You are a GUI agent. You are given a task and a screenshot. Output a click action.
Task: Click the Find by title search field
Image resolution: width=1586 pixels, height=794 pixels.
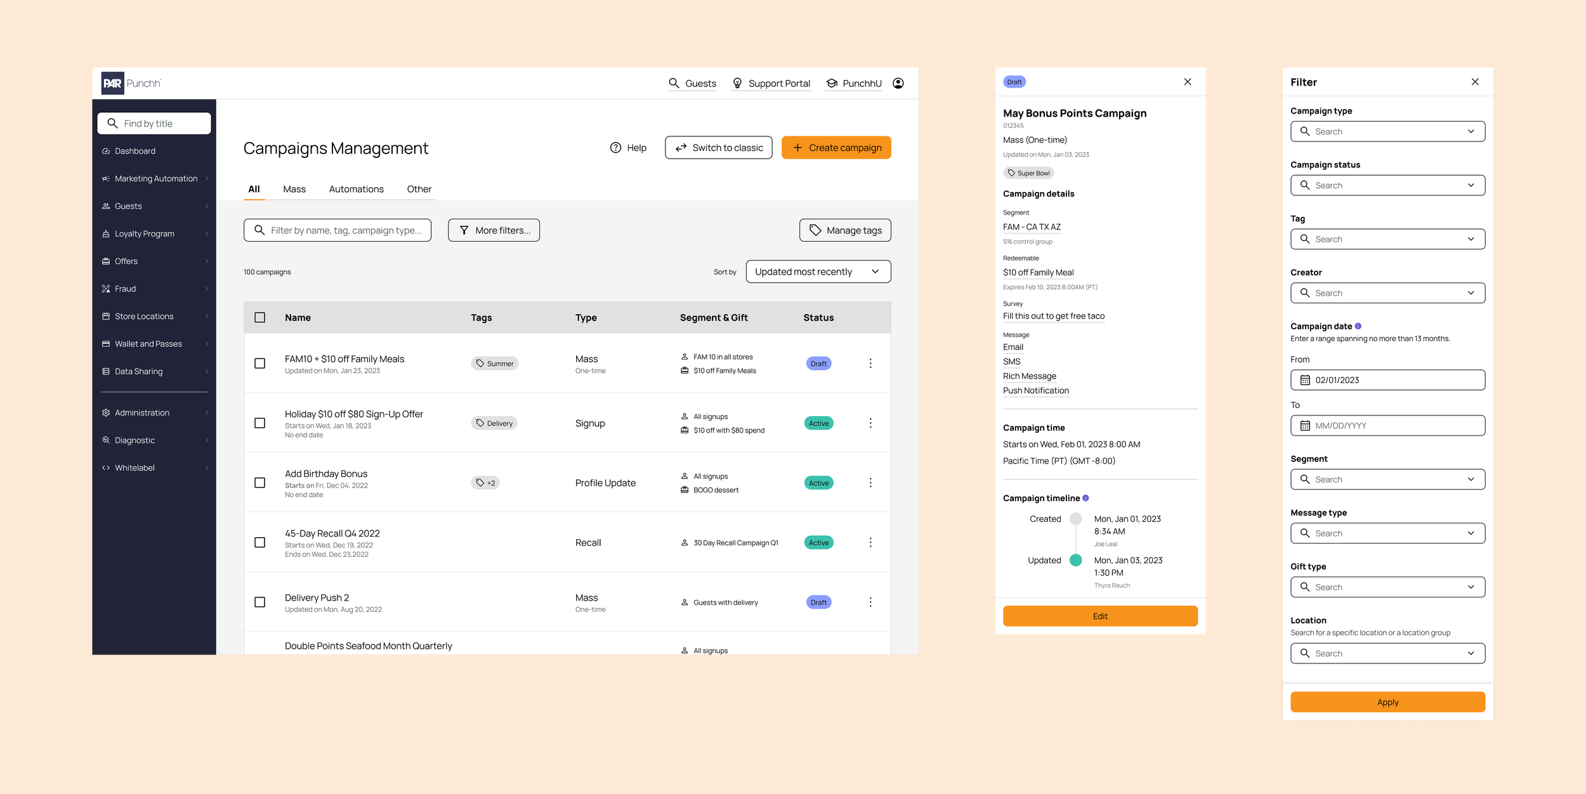click(154, 124)
